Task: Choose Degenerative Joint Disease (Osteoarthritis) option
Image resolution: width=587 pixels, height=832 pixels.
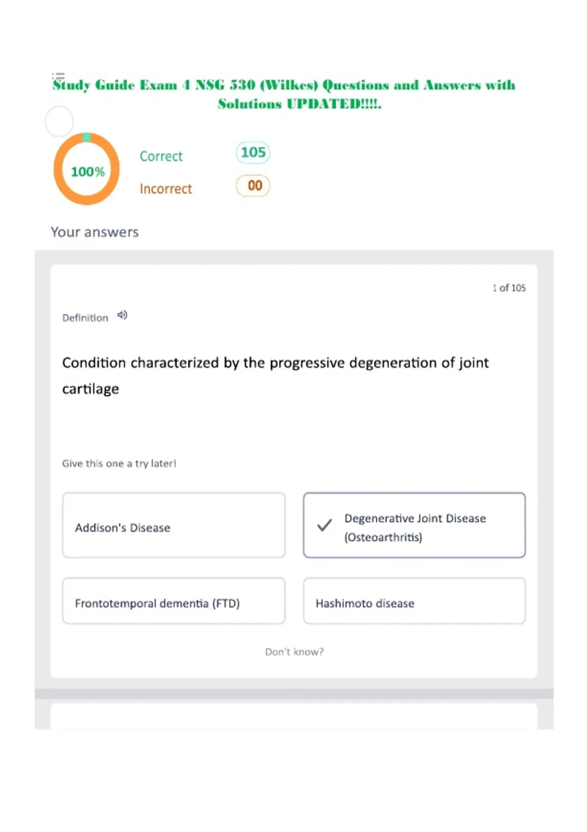Action: [414, 525]
